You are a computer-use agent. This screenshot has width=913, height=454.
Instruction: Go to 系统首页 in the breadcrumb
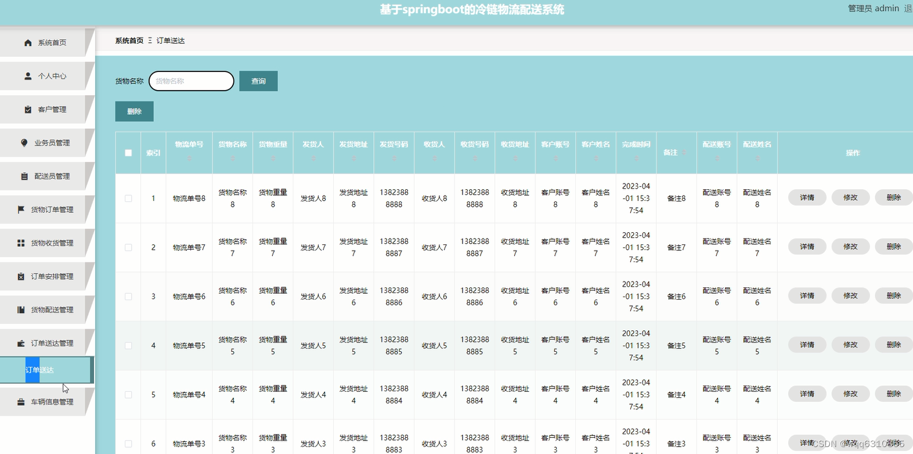pos(129,41)
